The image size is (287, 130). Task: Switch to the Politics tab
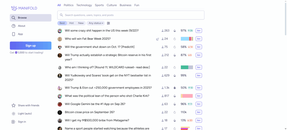click(x=68, y=5)
